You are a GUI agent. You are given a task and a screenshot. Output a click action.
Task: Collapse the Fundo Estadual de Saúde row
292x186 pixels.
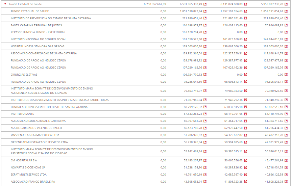coord(5,4)
